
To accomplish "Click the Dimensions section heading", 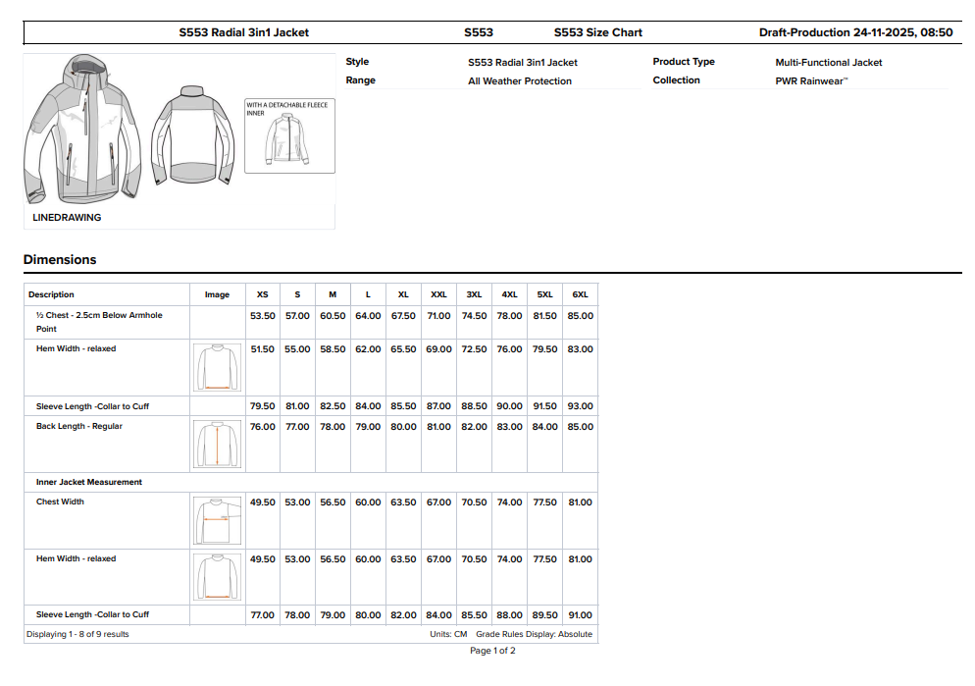I will pyautogui.click(x=60, y=260).
